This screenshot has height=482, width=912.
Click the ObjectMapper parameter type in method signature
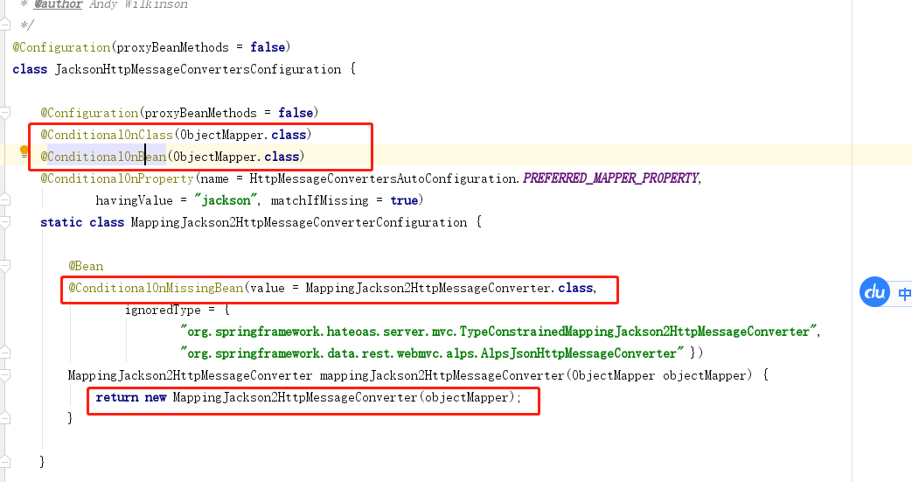point(614,375)
